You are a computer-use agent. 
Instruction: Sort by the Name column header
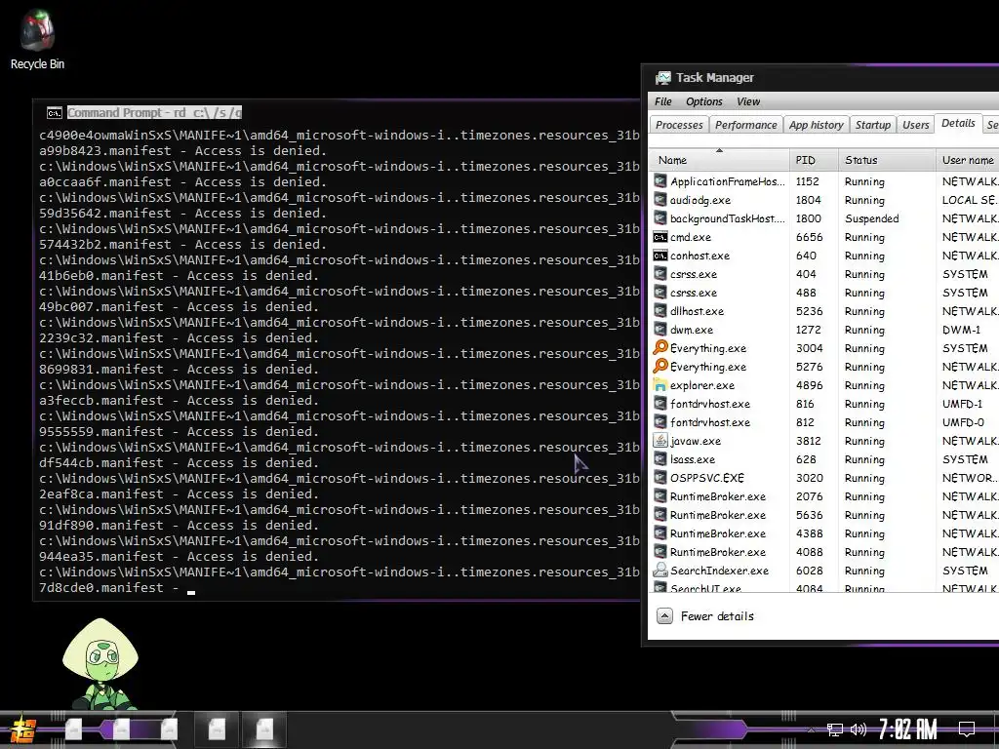719,160
